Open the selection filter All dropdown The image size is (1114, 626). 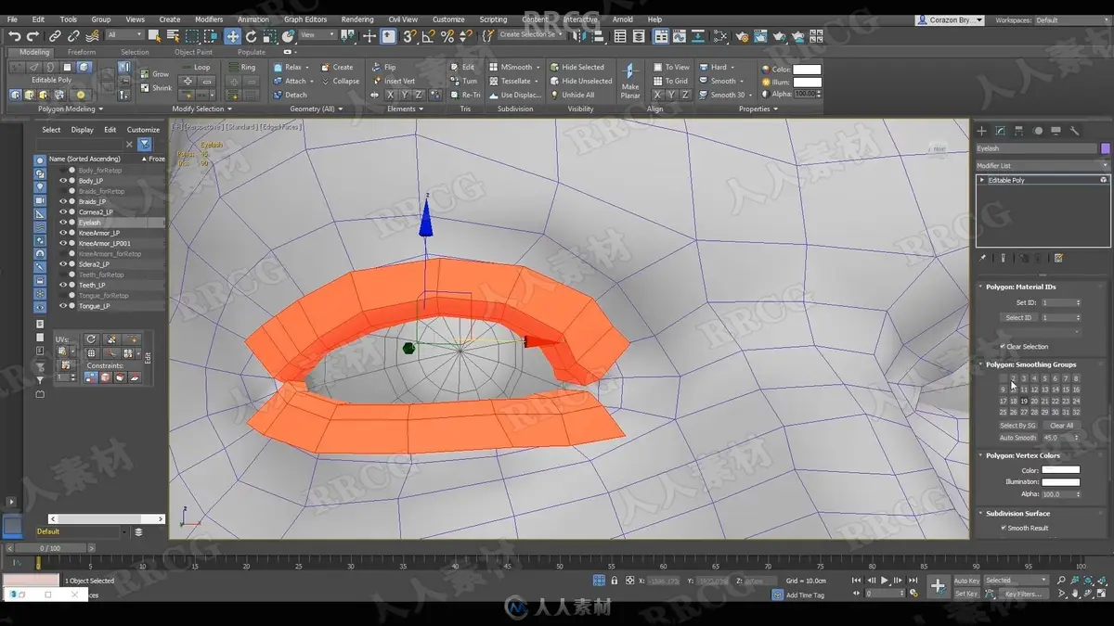coord(124,35)
